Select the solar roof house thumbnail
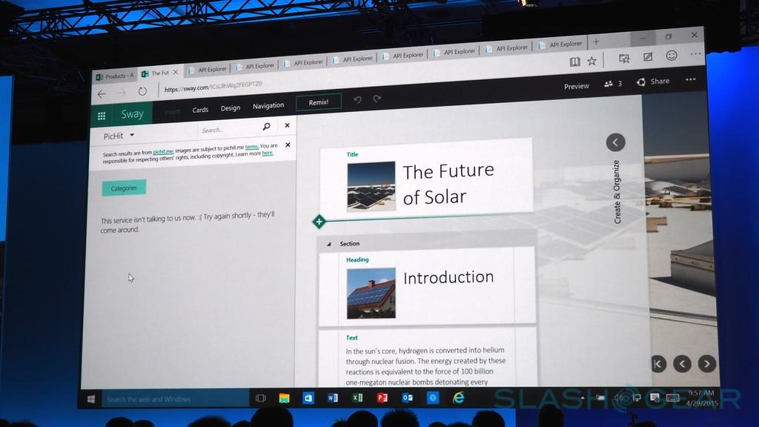Image resolution: width=759 pixels, height=427 pixels. tap(371, 294)
